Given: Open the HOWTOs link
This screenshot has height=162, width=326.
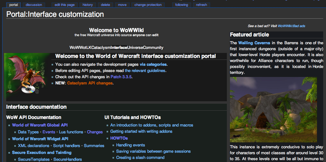Looking at the screenshot, I should tap(119, 138).
